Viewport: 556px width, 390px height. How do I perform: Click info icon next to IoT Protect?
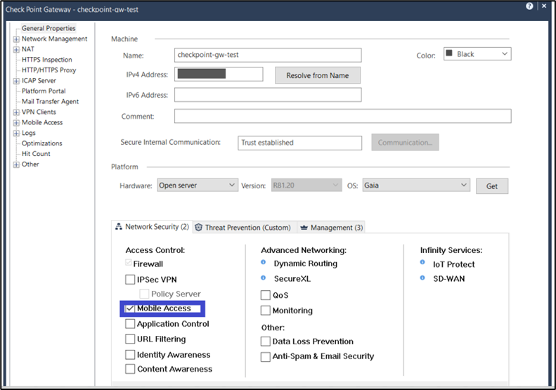[422, 263]
